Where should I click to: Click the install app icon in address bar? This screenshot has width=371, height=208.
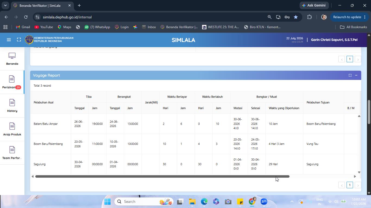coord(278,17)
